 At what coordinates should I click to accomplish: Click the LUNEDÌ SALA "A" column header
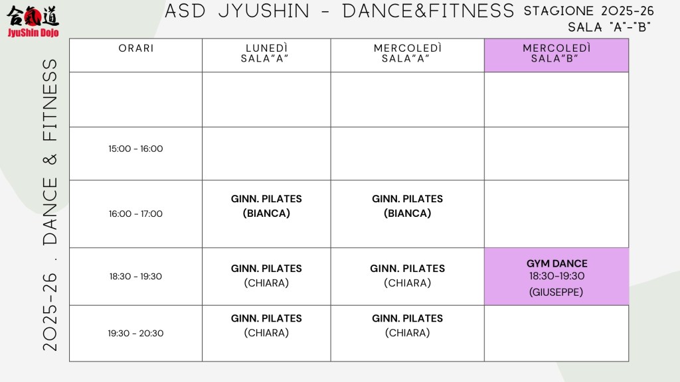[x=266, y=54]
